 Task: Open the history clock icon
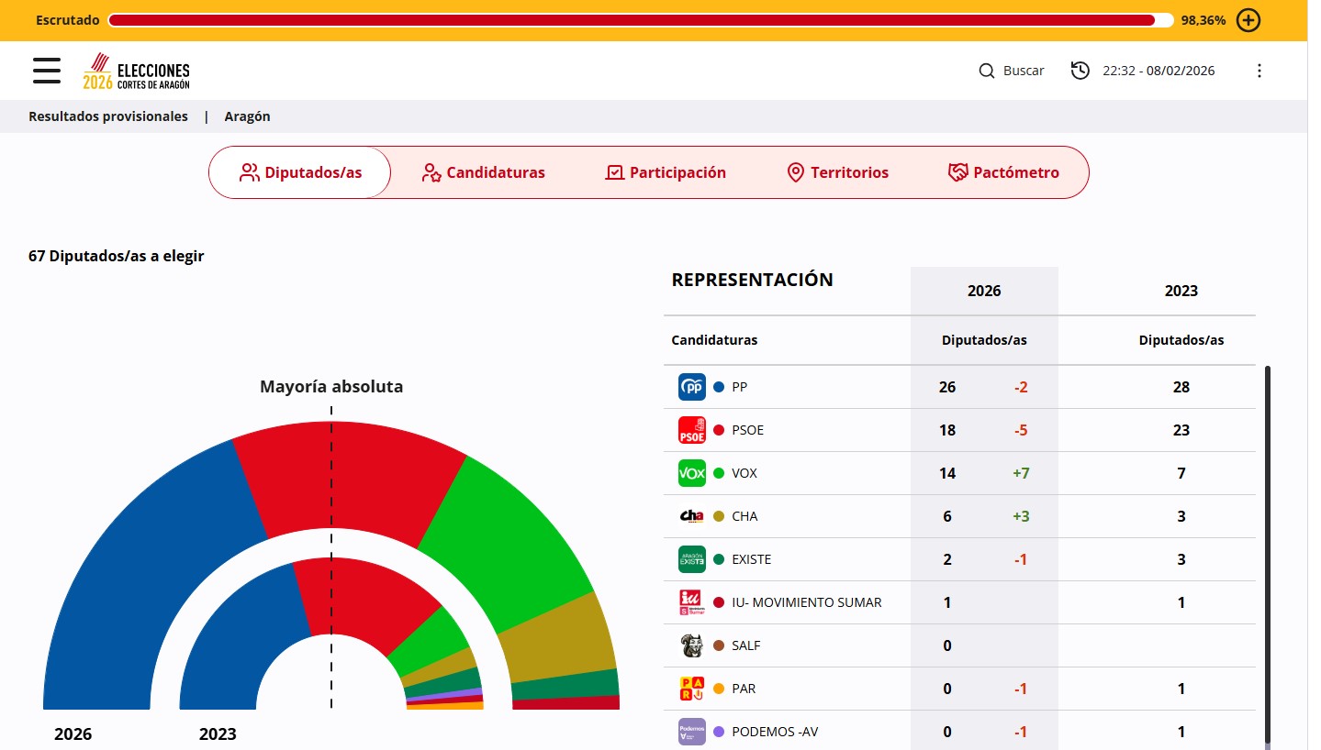(1080, 71)
